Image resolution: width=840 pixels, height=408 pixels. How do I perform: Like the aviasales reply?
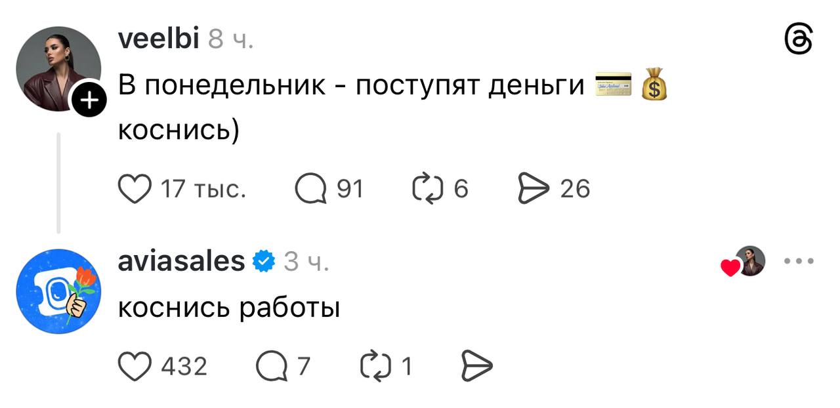click(134, 366)
